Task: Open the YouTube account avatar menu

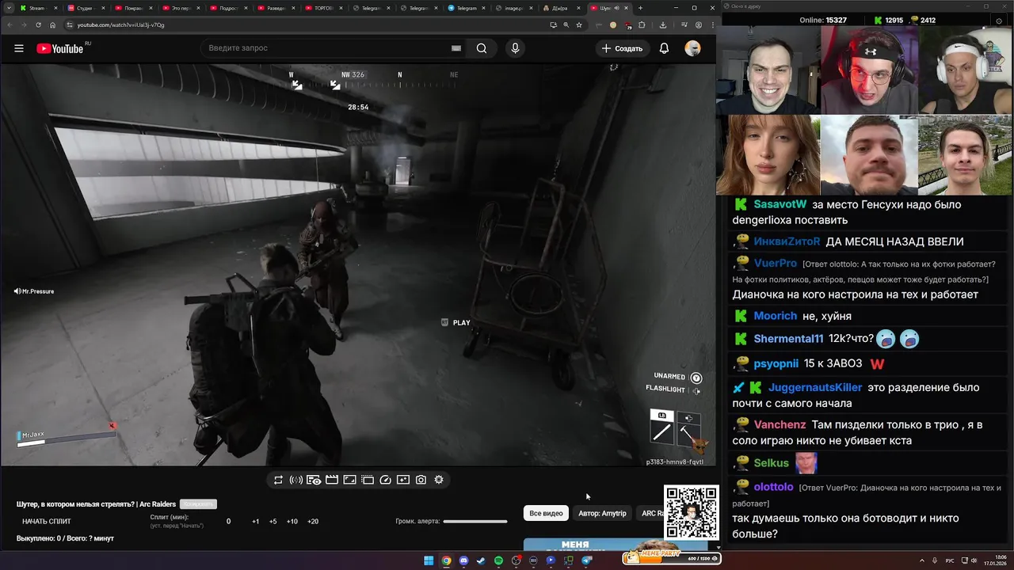Action: point(693,48)
